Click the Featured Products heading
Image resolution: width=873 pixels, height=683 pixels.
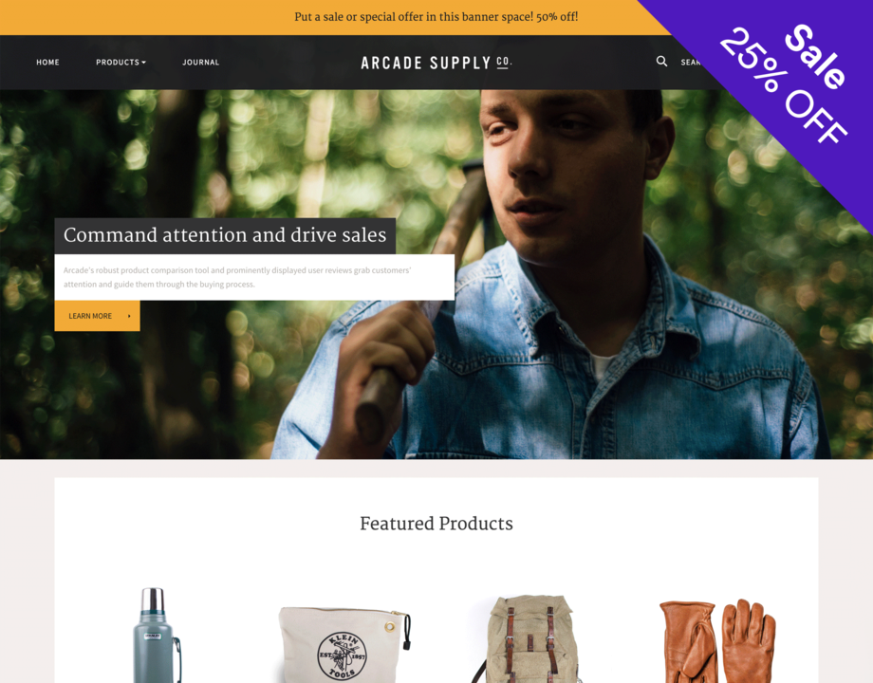(x=436, y=524)
